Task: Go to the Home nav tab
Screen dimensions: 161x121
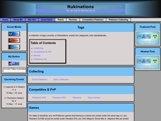Action: pos(5,20)
